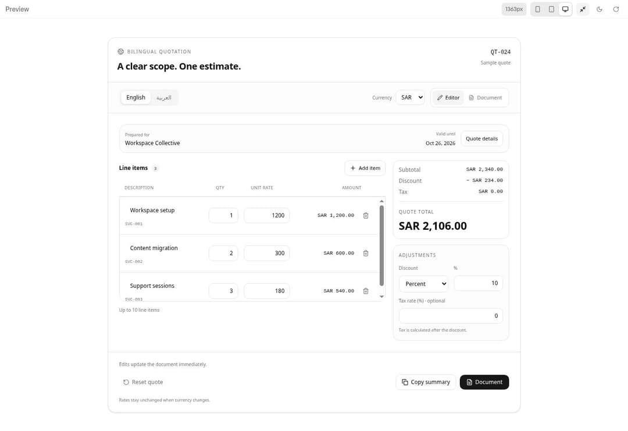Open the SAR currency dropdown
The image size is (628, 431).
(410, 97)
